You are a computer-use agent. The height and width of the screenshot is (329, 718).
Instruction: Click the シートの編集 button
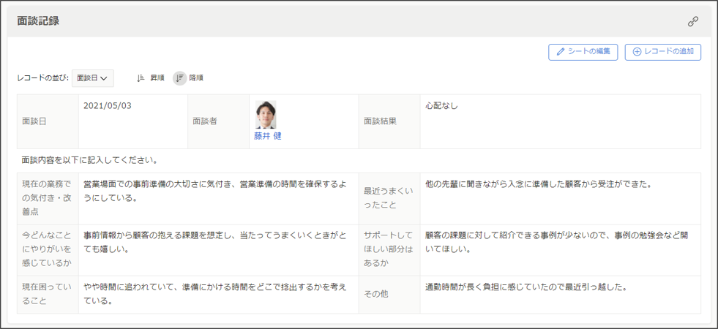coord(583,52)
